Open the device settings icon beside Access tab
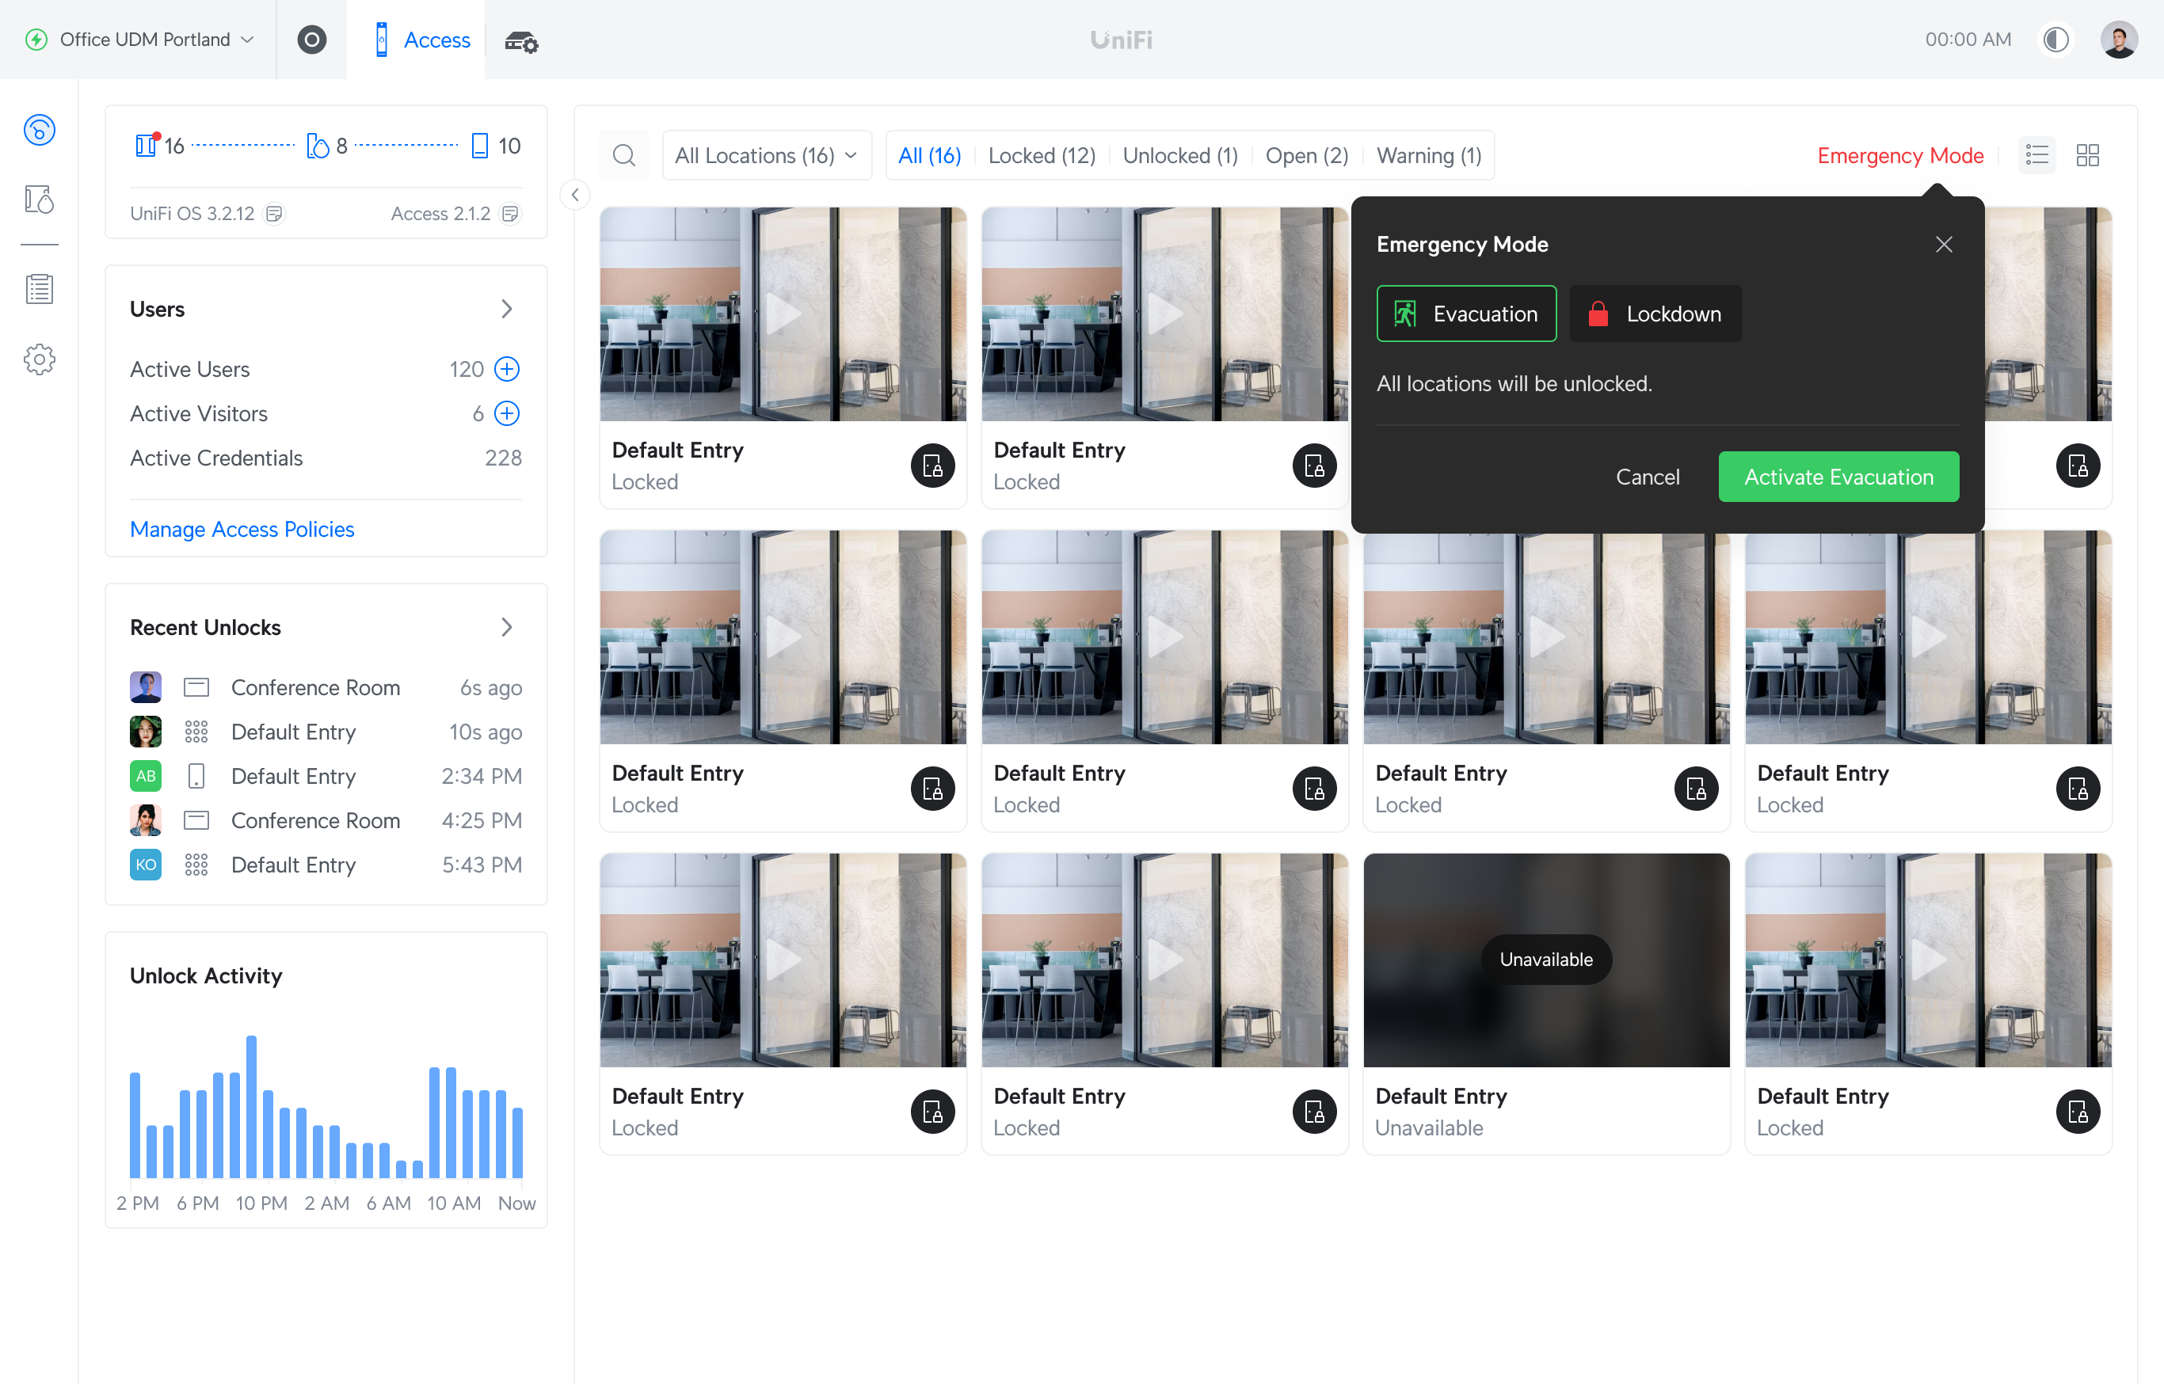 point(521,41)
